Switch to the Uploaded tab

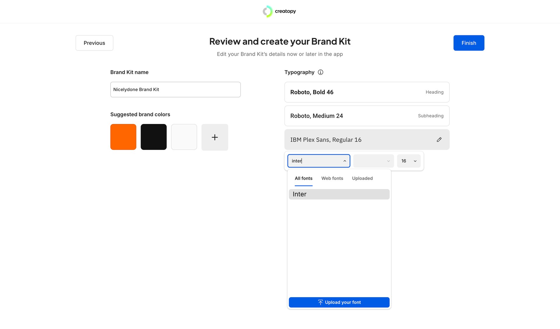coord(362,178)
